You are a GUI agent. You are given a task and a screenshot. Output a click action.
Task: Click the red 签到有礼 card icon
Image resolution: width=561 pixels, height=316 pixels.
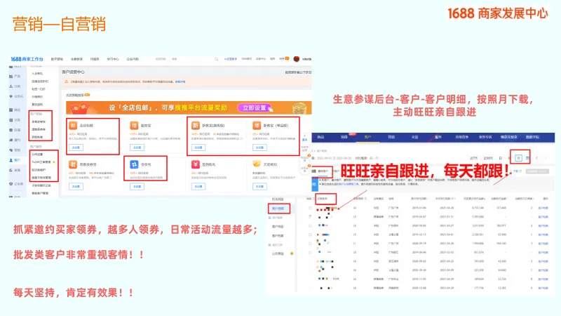(x=195, y=164)
